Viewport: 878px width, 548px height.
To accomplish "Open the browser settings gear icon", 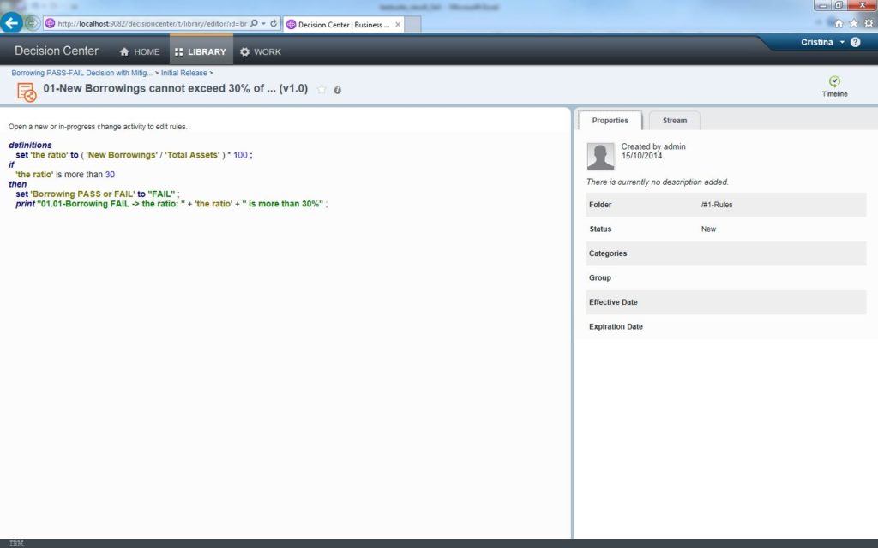I will 868,23.
